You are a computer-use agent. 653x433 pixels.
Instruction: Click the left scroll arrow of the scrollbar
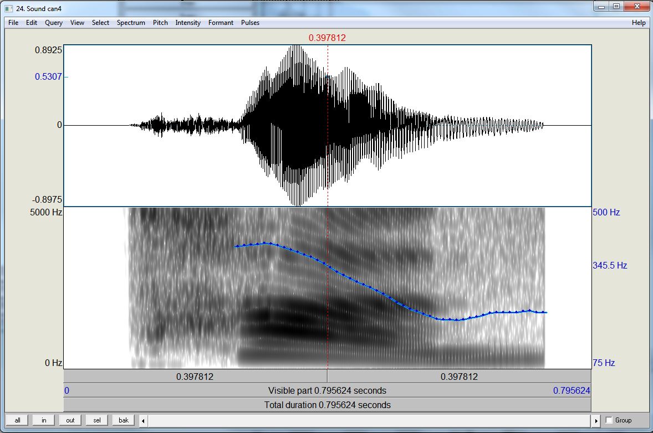click(x=143, y=420)
